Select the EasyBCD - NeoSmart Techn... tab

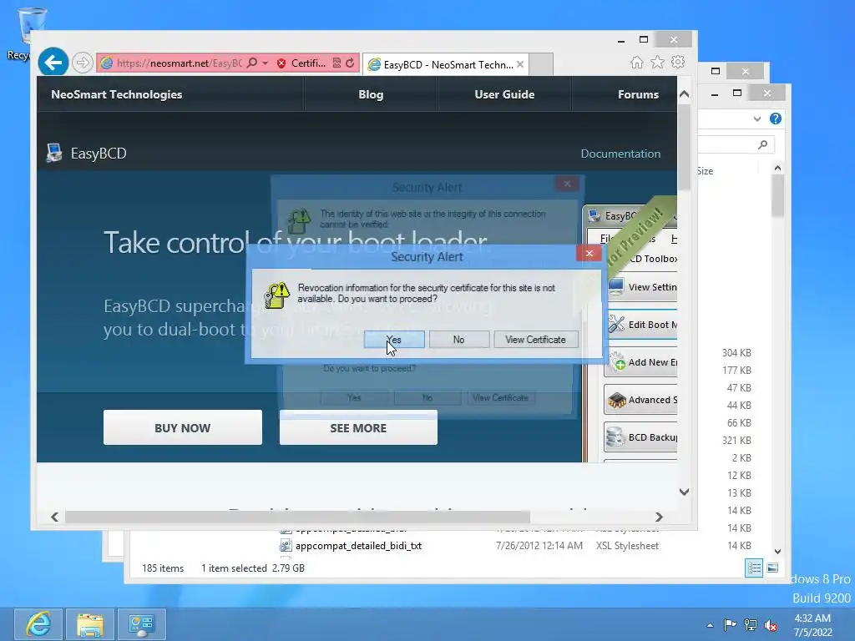pos(448,65)
